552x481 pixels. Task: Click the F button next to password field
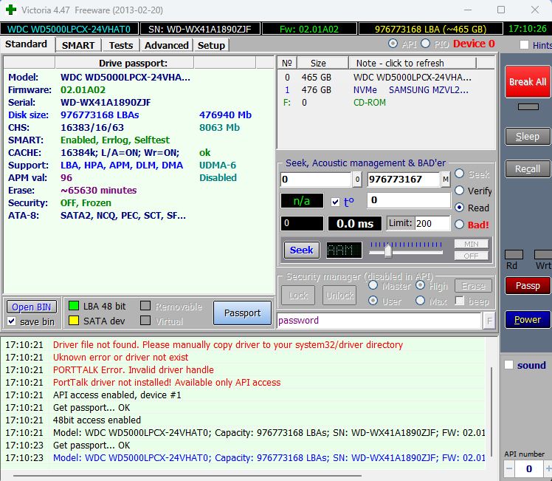(x=489, y=321)
